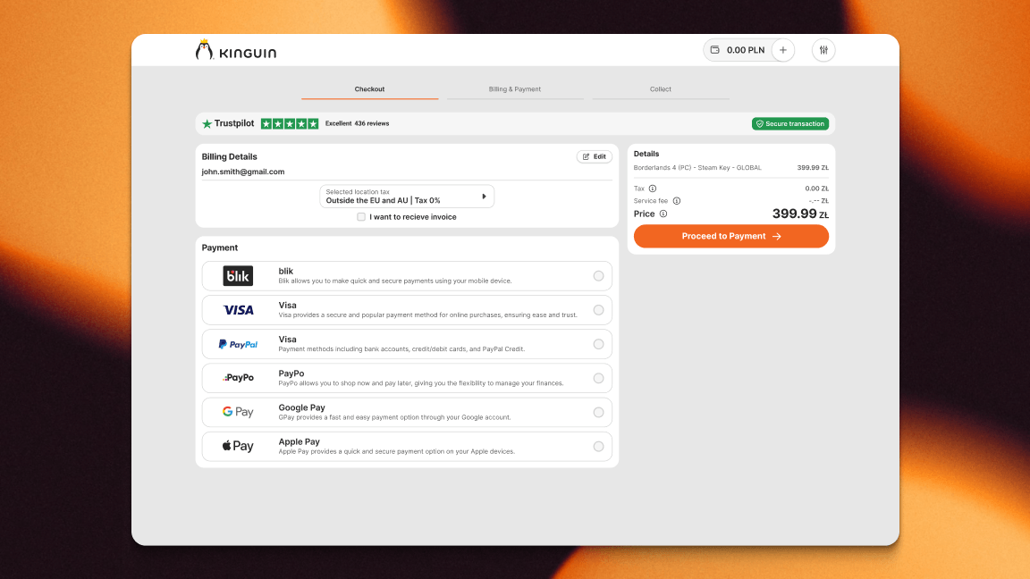Select Visa as payment method

click(598, 310)
